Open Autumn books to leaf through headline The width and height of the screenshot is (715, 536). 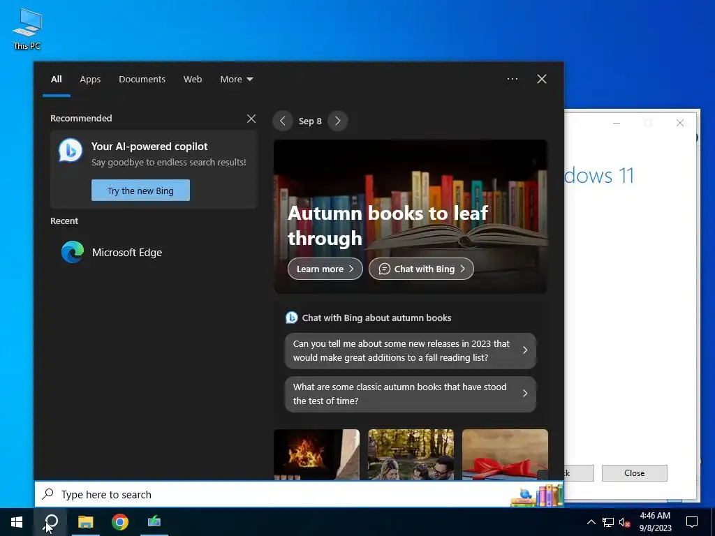(x=388, y=225)
